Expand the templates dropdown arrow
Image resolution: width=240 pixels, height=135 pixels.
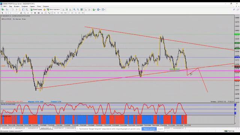[105, 9]
